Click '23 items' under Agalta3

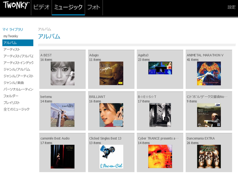click(x=144, y=59)
